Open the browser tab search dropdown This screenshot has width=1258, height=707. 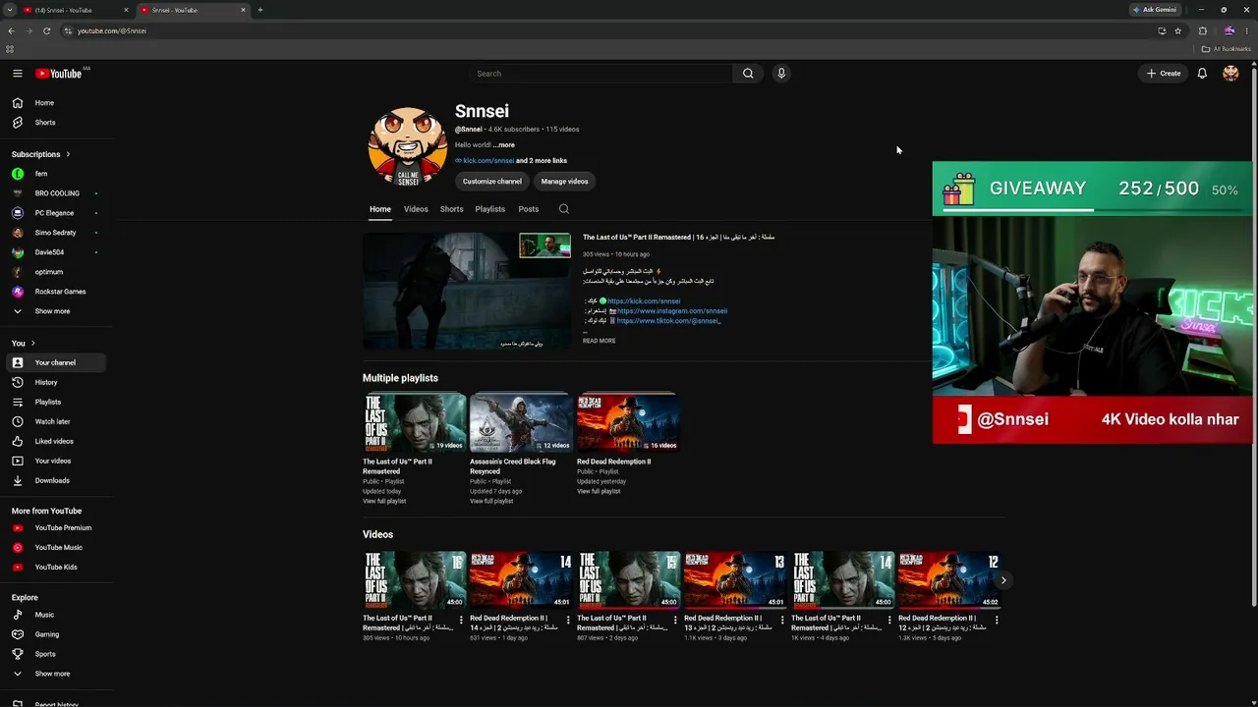coord(10,10)
